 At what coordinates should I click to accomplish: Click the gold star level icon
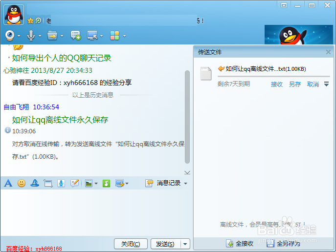point(30,21)
